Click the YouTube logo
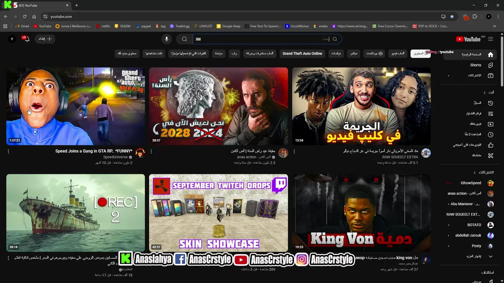Viewport: 504px width, 283px height. click(x=468, y=39)
